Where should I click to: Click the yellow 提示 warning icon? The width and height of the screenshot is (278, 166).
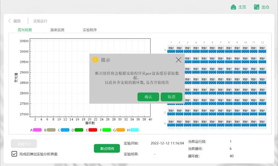tap(95, 60)
